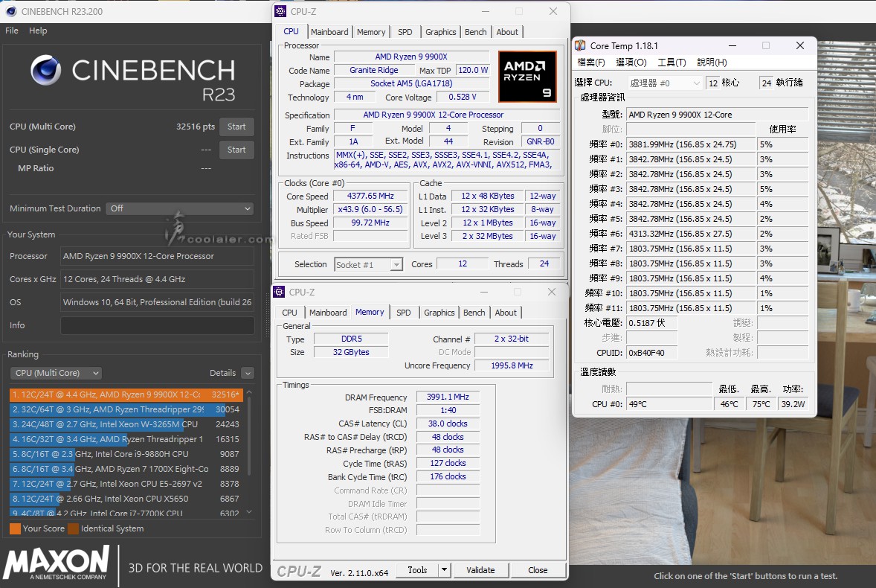Click the AMD Ryzen 9 logo in CPU-Z
This screenshot has width=876, height=588.
[x=526, y=77]
